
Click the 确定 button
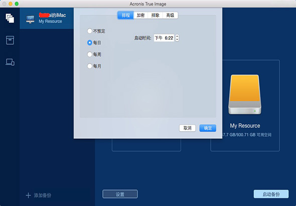(208, 128)
